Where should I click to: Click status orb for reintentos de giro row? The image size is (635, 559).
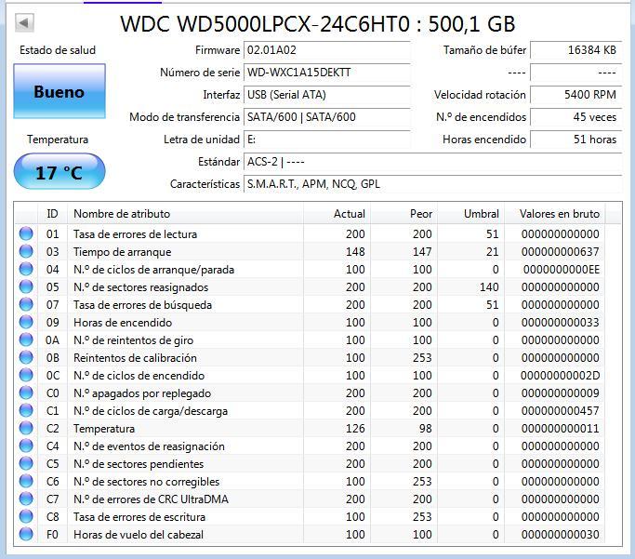26,339
